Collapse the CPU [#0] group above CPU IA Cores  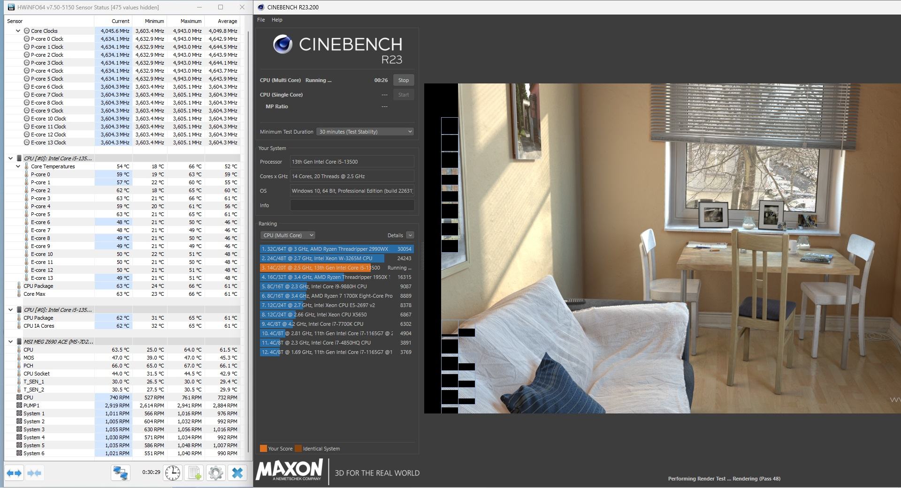tap(11, 310)
